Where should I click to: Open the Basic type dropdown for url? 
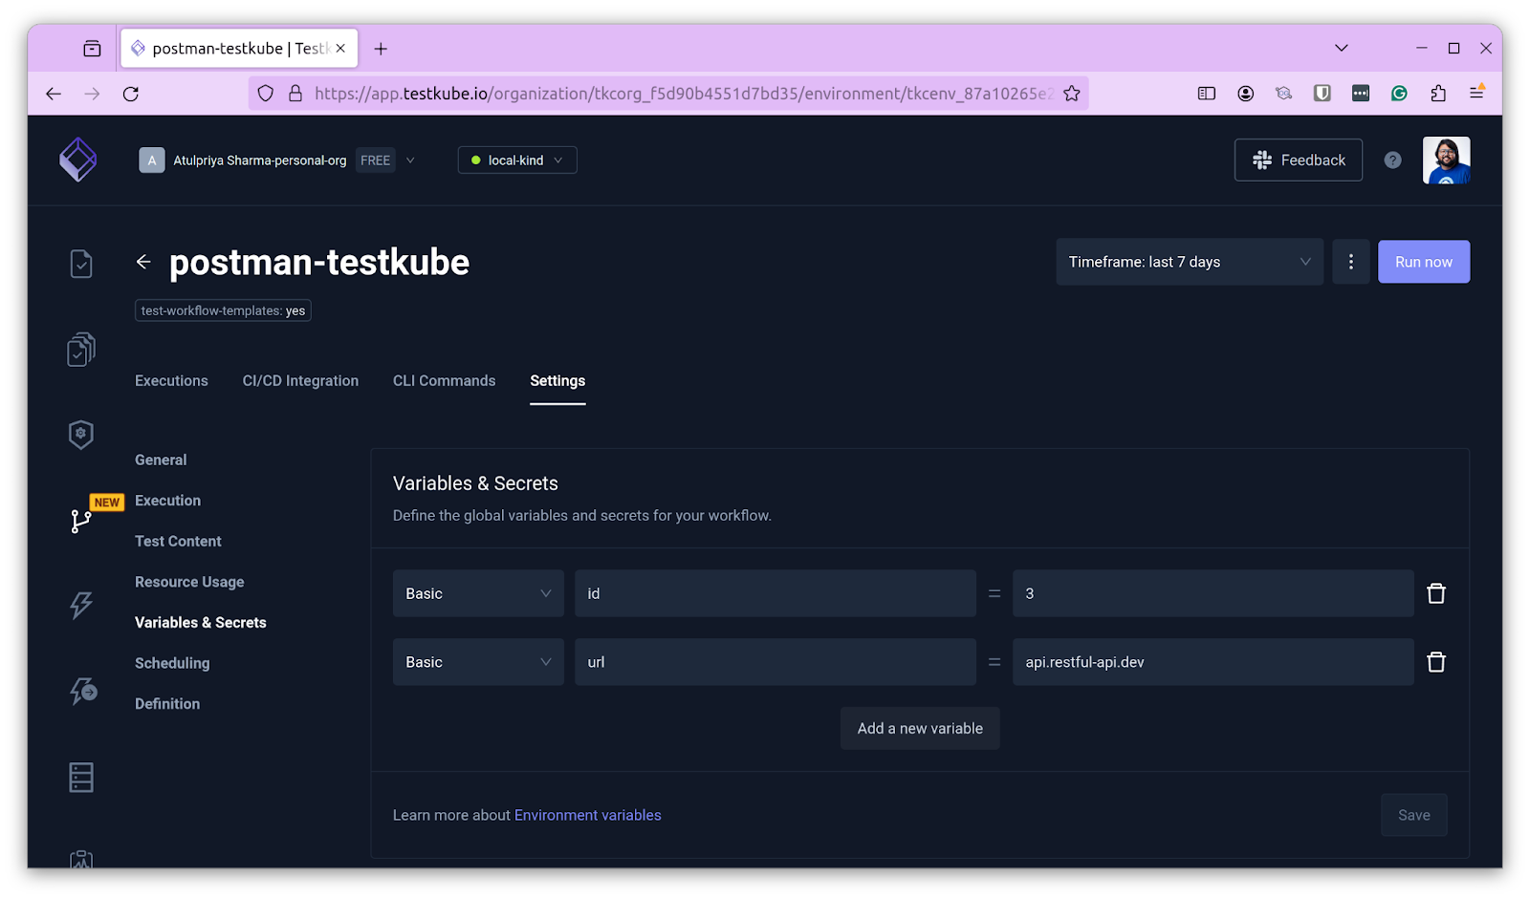[x=478, y=662]
